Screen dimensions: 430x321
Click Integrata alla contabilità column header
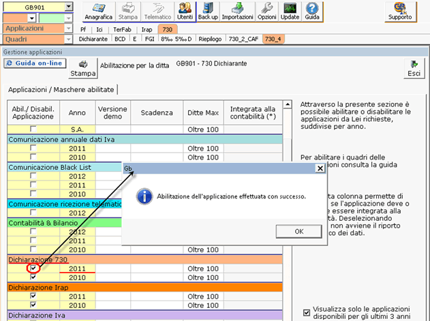click(x=253, y=112)
